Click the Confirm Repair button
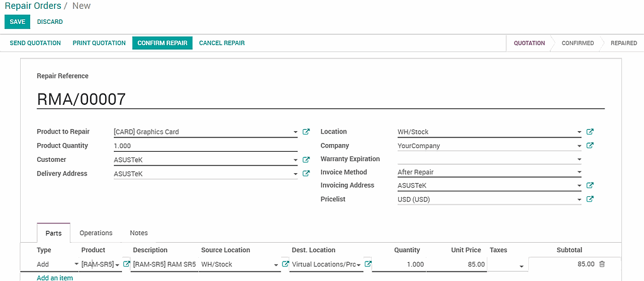The width and height of the screenshot is (644, 281). 162,43
